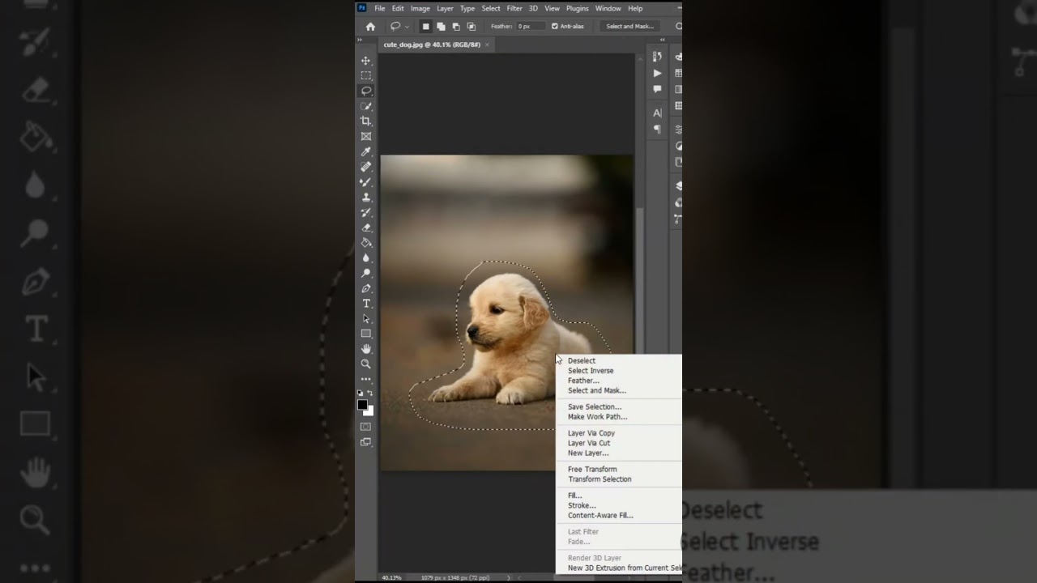Open the Image menu
The height and width of the screenshot is (583, 1037).
420,8
